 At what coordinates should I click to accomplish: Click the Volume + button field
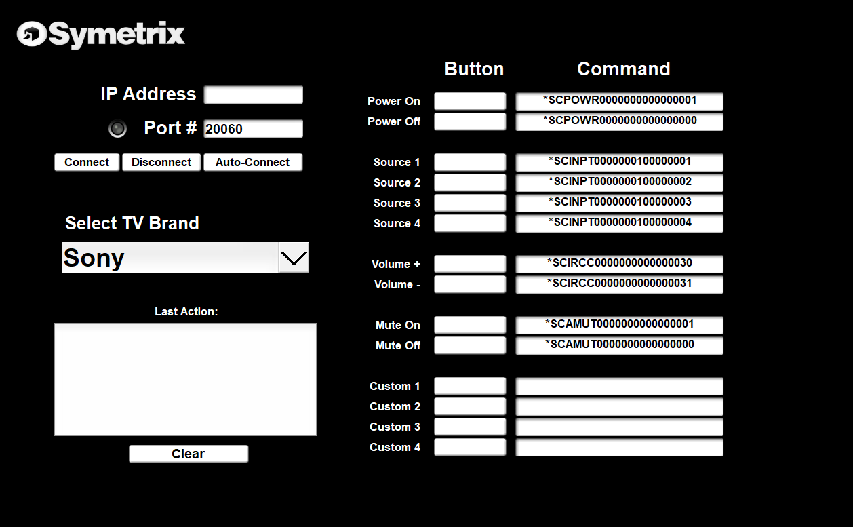(470, 264)
